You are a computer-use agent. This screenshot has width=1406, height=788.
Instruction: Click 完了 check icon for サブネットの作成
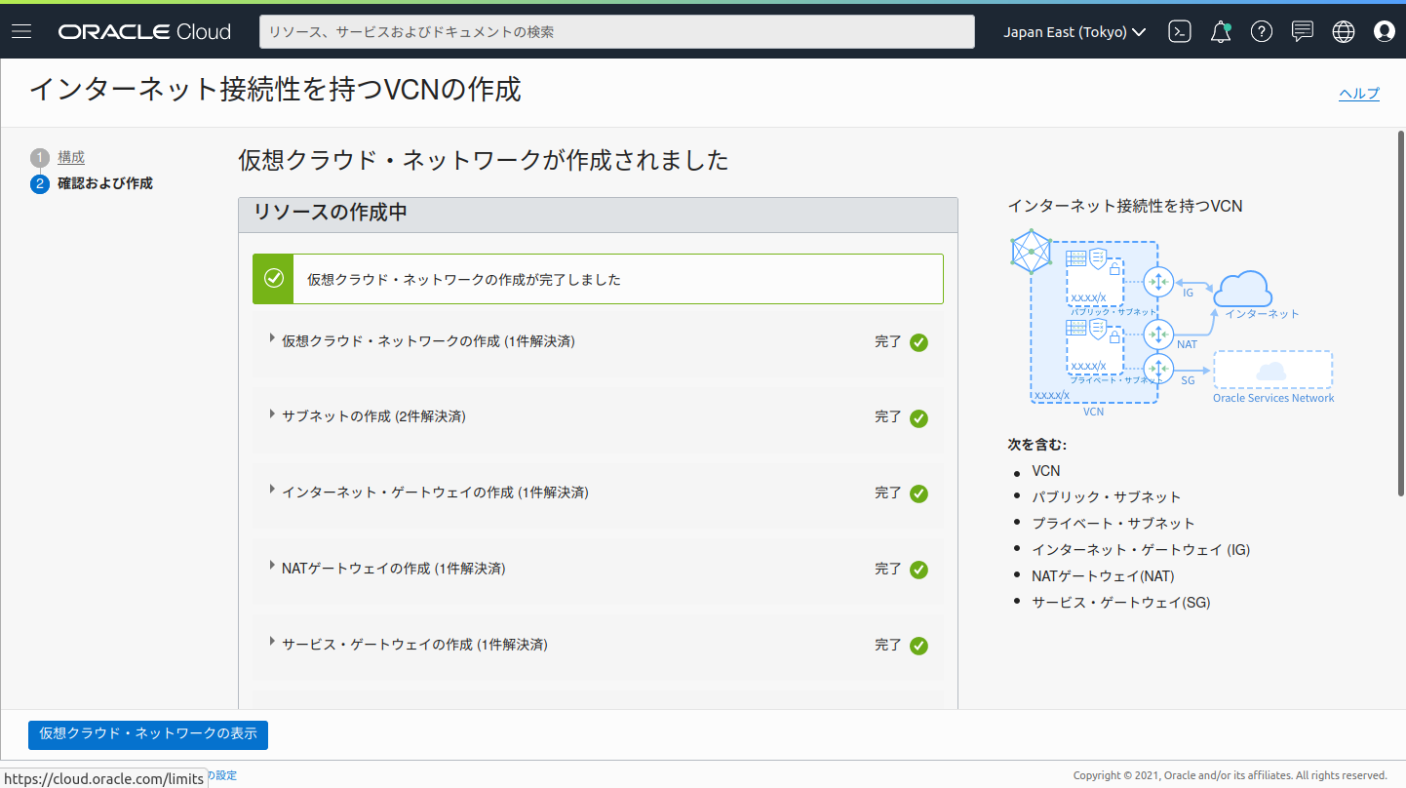click(x=918, y=418)
